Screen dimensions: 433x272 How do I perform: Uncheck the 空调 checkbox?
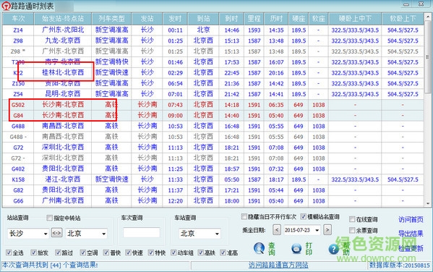click(x=83, y=252)
